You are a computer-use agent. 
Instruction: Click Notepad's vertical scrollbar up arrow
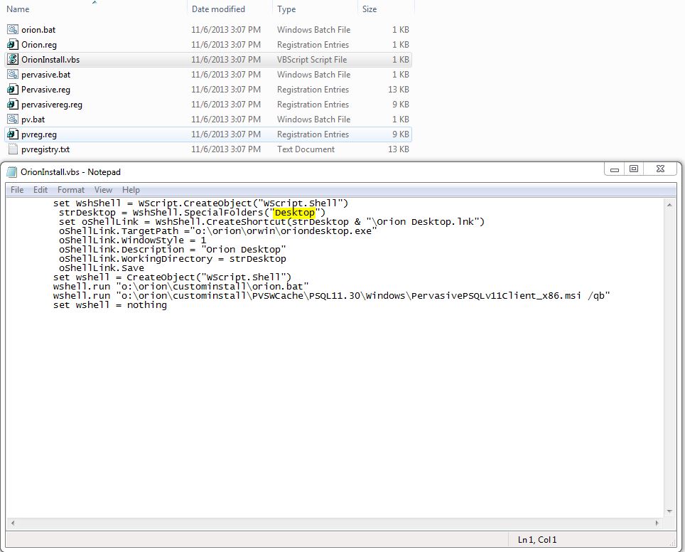coord(669,205)
